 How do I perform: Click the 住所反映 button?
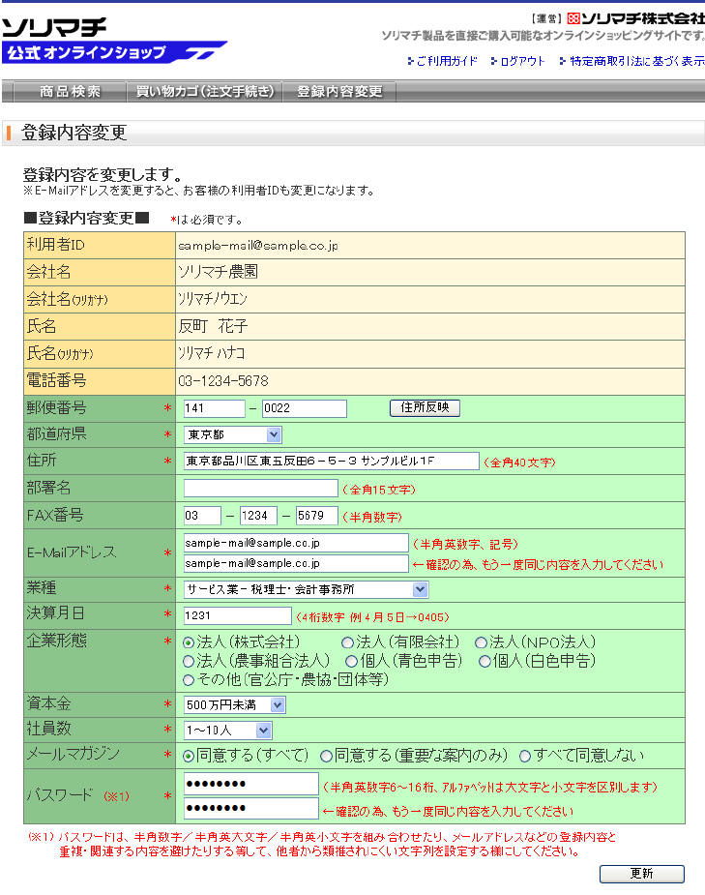click(425, 407)
